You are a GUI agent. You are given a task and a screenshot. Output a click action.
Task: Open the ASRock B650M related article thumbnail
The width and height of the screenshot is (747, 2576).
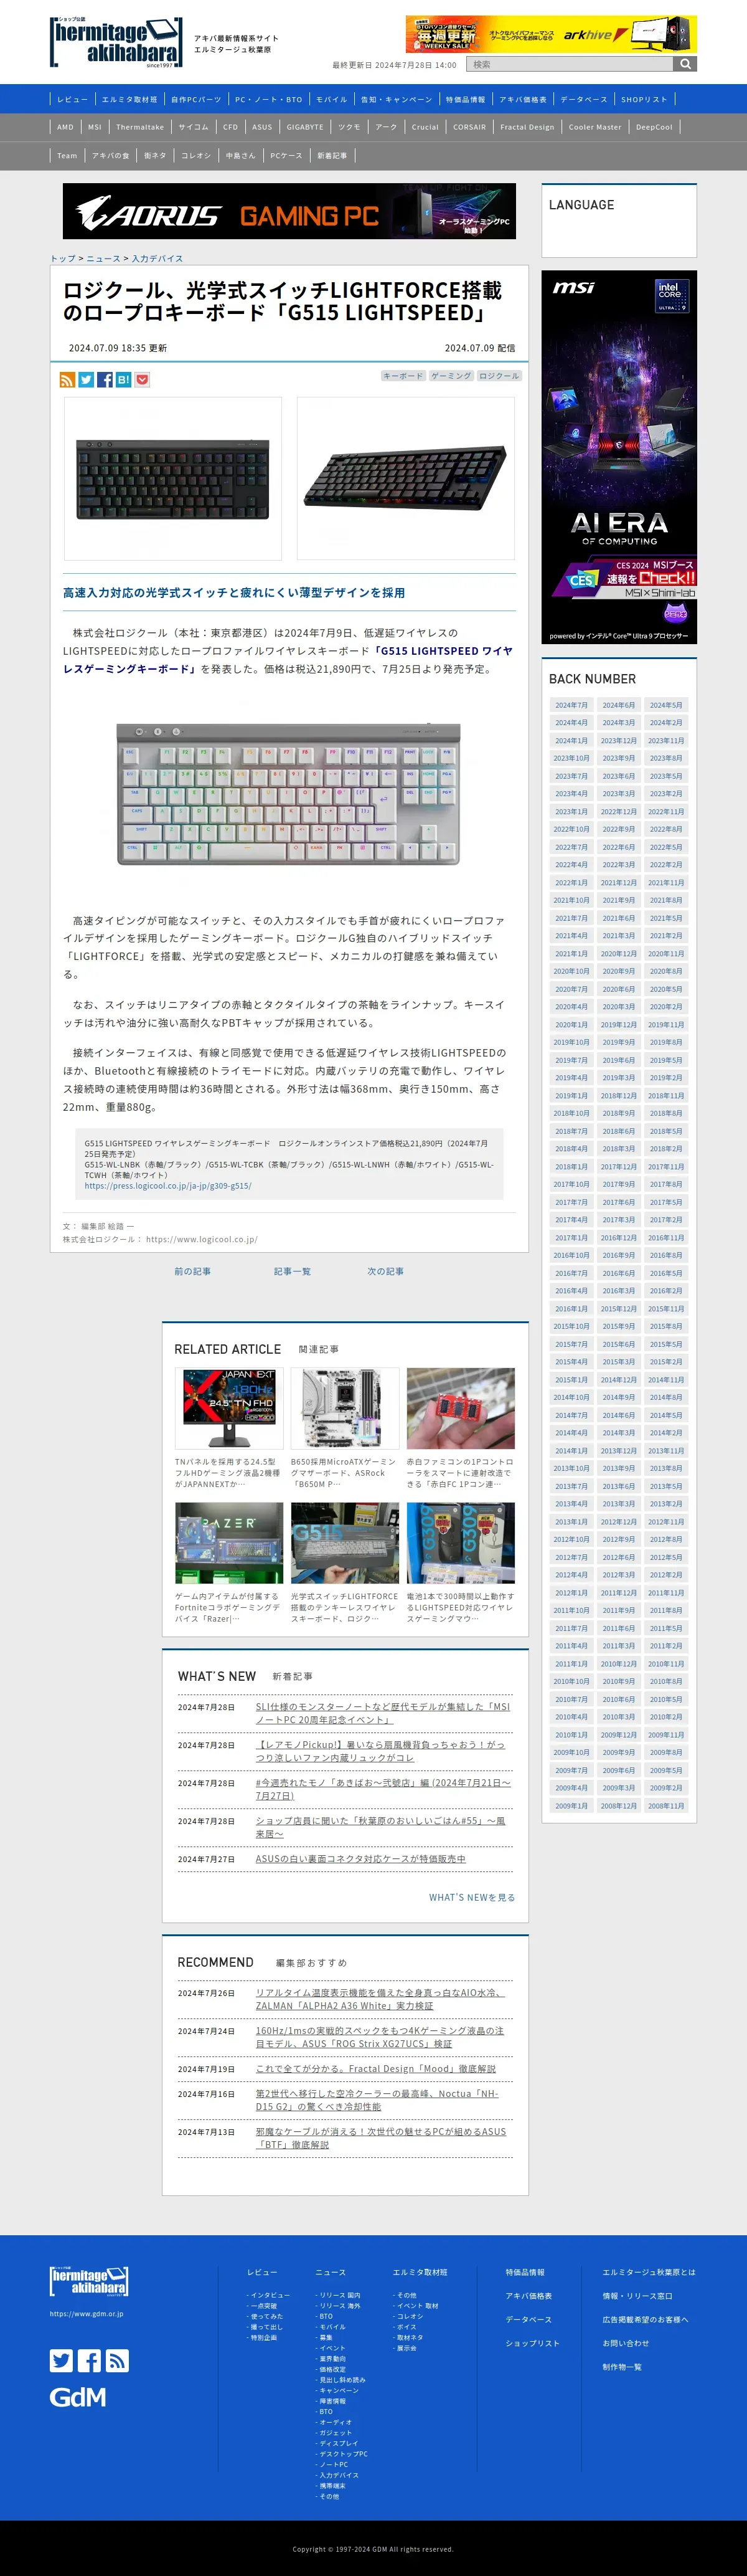coord(344,1408)
